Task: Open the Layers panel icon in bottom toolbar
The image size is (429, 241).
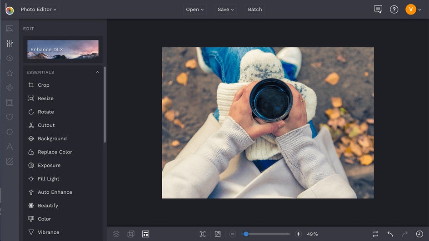Action: pos(116,234)
